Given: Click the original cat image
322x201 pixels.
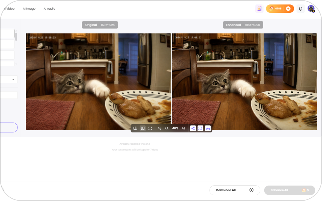Looking at the screenshot, I should tap(98, 82).
